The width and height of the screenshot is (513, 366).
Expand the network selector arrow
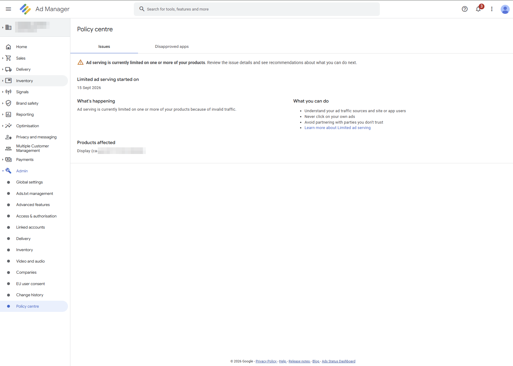tap(3, 27)
